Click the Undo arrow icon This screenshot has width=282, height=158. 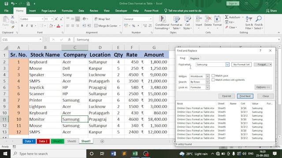[13, 4]
